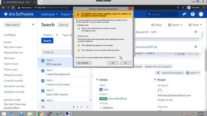Open the user profile avatar in Jira header

(201, 14)
